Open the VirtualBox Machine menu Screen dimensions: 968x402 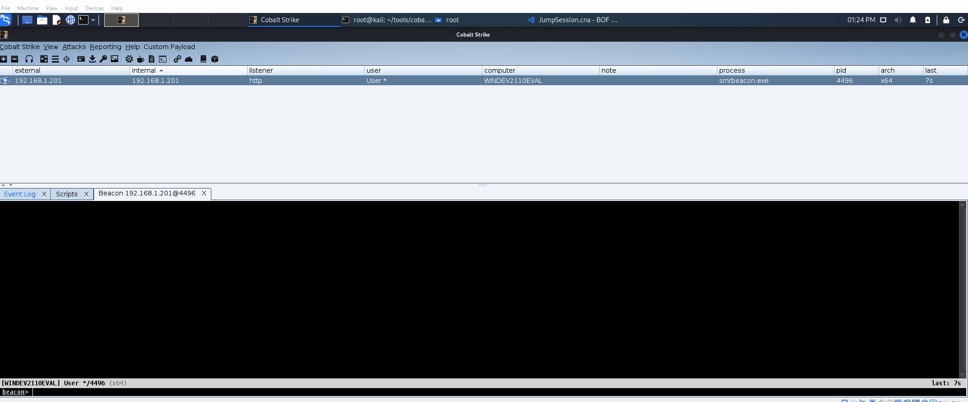tap(28, 8)
